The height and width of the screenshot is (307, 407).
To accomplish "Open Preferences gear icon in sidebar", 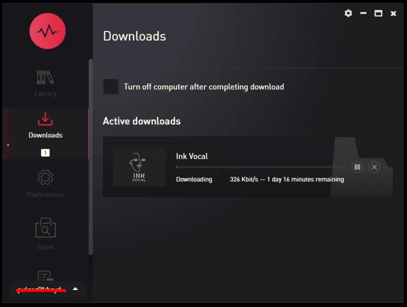I will [x=45, y=177].
